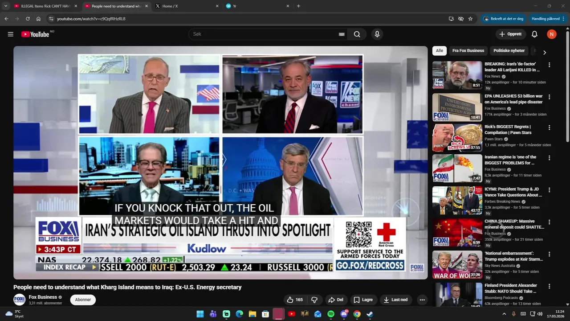Screen dimensions: 570x321
Task: Dislike the video with thumbs down
Action: click(x=314, y=300)
